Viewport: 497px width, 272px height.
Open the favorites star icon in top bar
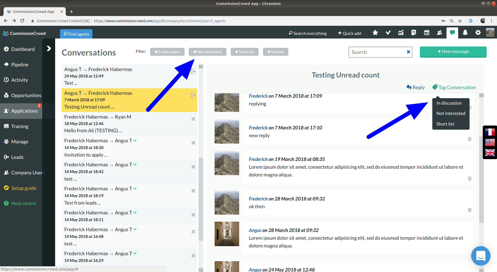point(375,33)
